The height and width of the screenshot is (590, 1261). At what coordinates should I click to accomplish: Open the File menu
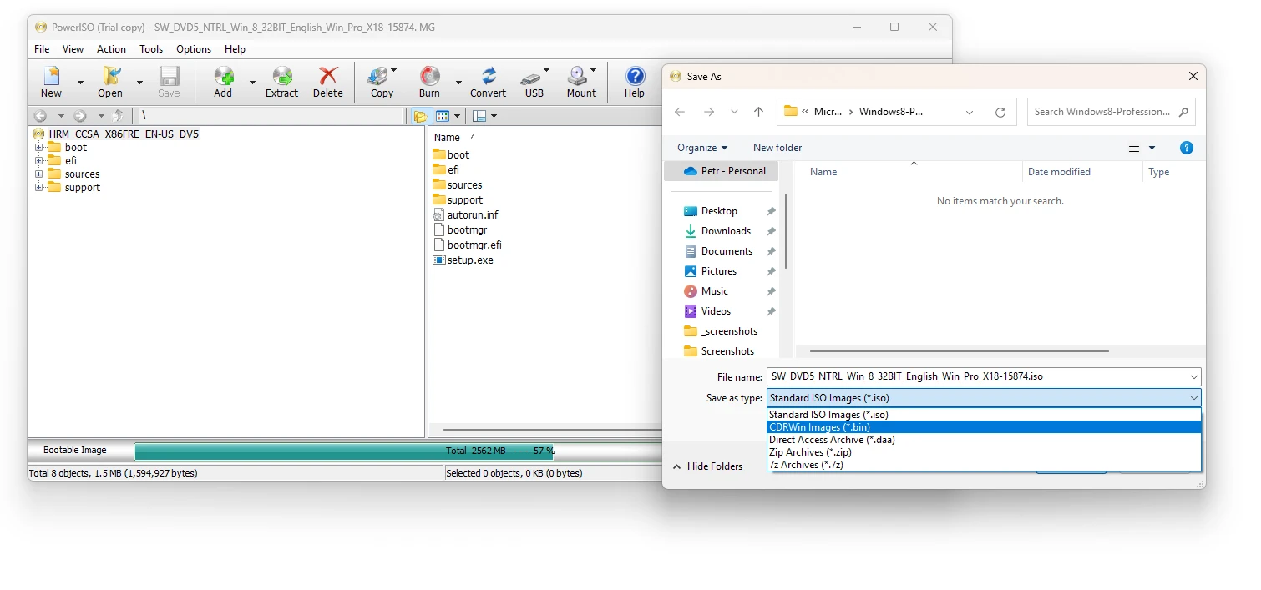tap(42, 49)
